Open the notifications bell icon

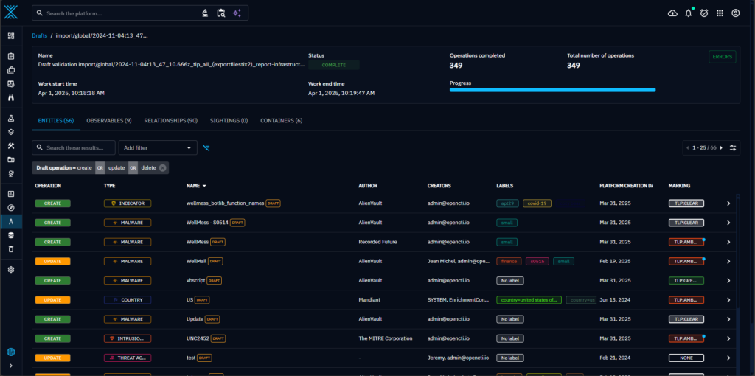689,13
